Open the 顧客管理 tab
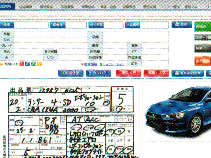 129,7
